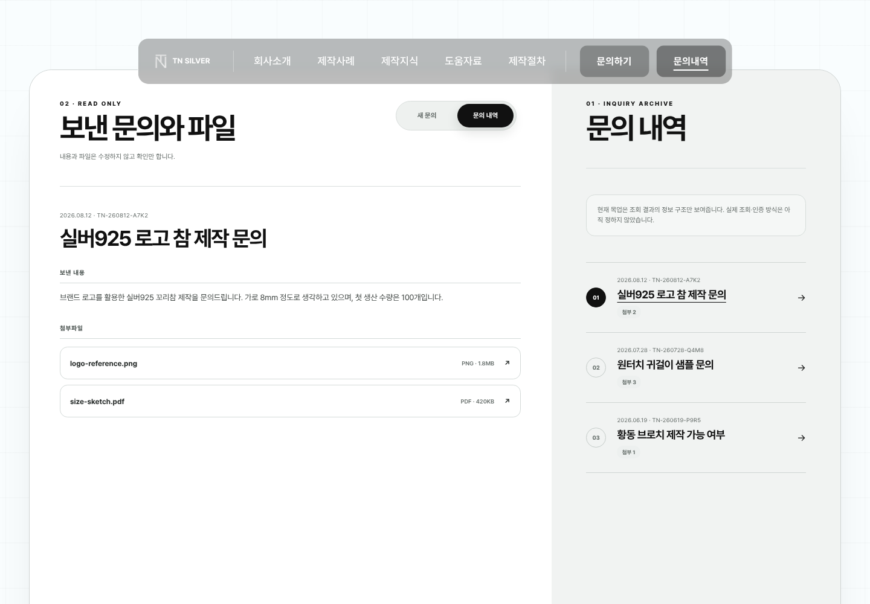Click arrow next to 황동 브로치 제작 가능 여부

(801, 438)
